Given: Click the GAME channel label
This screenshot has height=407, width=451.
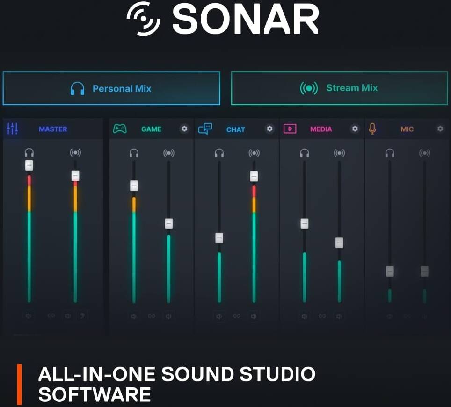Looking at the screenshot, I should [151, 129].
